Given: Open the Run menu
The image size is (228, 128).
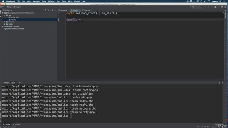Looking at the screenshot, I should [58, 1].
